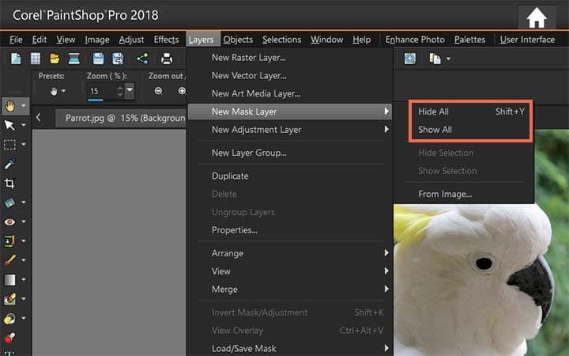Expand the Pick tool flyout arrow
The height and width of the screenshot is (356, 569).
[24, 125]
